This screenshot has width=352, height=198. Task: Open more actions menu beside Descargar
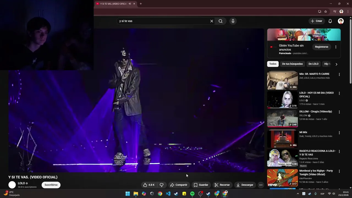pos(261,185)
